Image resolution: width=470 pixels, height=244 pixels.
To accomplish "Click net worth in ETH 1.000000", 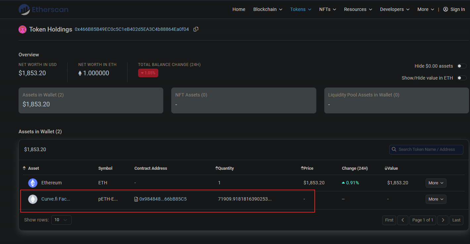I will point(94,73).
